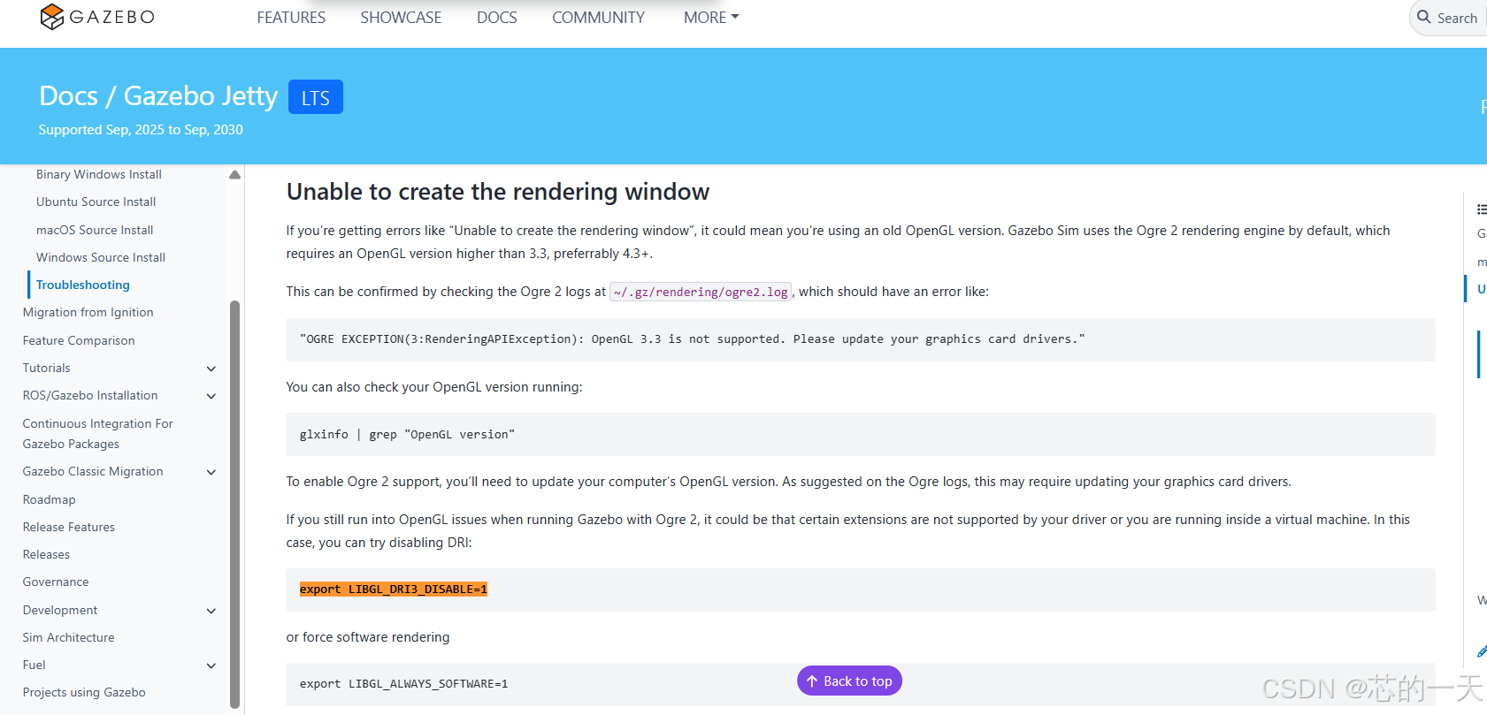Click the glxinfo grep OpenGL version command

pos(407,435)
